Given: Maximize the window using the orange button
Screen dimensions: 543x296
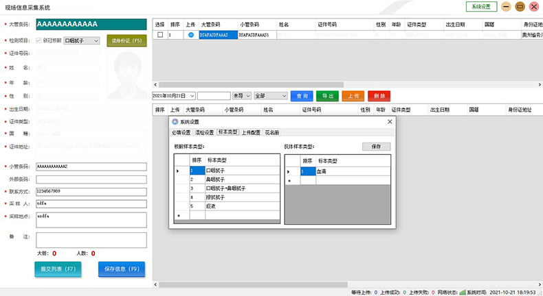Looking at the screenshot, I should (520, 7).
